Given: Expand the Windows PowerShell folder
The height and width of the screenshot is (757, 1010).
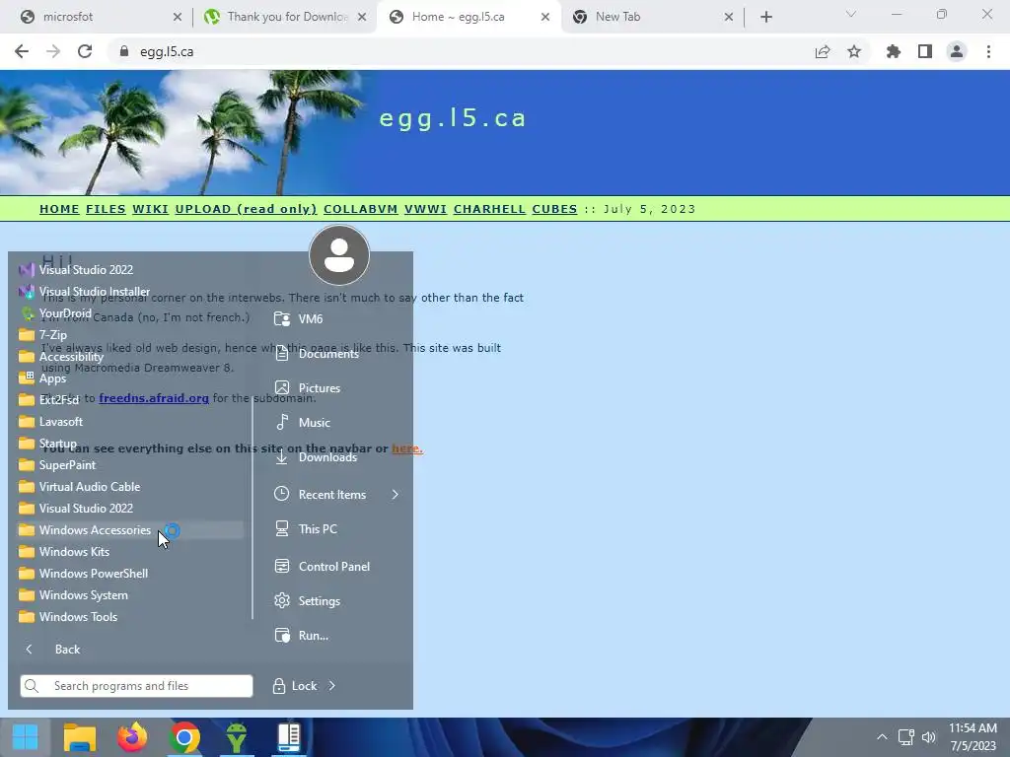Looking at the screenshot, I should point(130,574).
